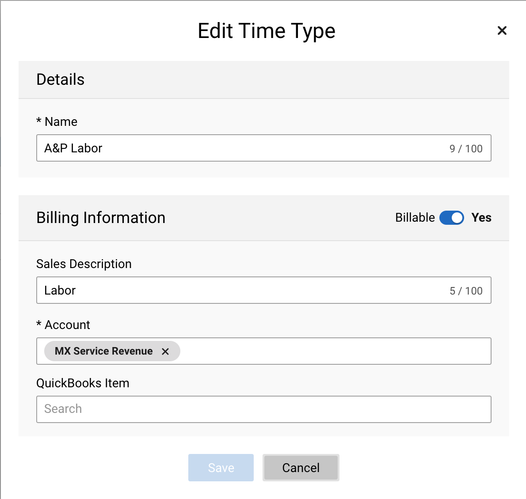Click the Sales Description label
This screenshot has width=526, height=499.
[84, 264]
